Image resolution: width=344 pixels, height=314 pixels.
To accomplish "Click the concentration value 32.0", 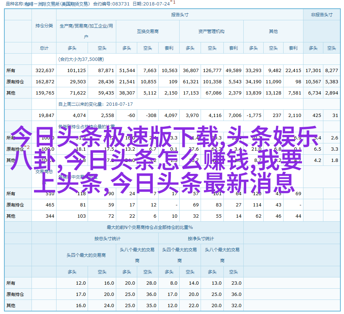I will (x=236, y=305).
